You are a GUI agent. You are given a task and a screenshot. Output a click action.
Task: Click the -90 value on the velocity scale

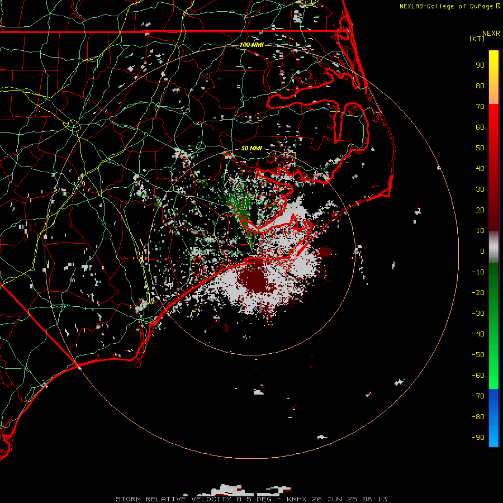coord(478,438)
